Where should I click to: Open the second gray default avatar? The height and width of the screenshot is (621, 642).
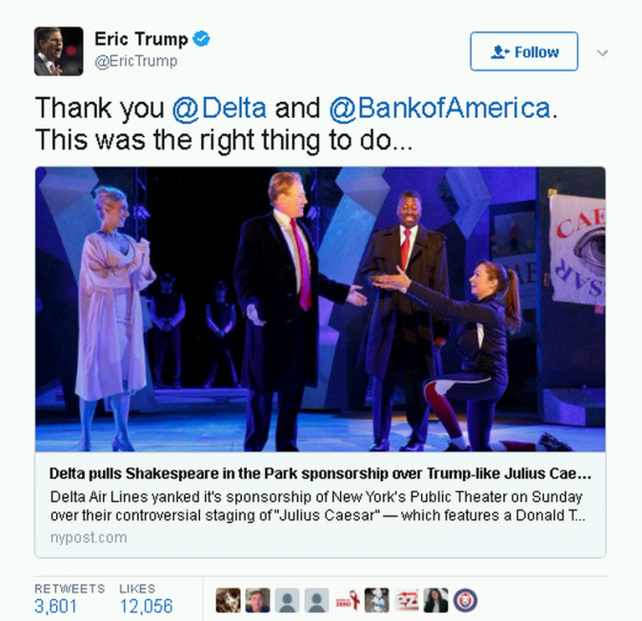tap(316, 601)
